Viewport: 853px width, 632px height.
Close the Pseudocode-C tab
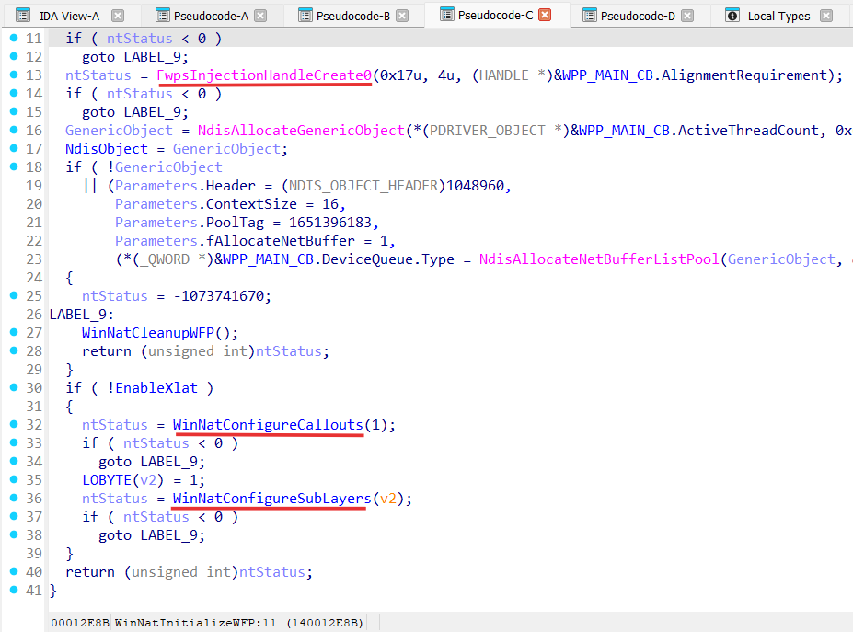(545, 15)
